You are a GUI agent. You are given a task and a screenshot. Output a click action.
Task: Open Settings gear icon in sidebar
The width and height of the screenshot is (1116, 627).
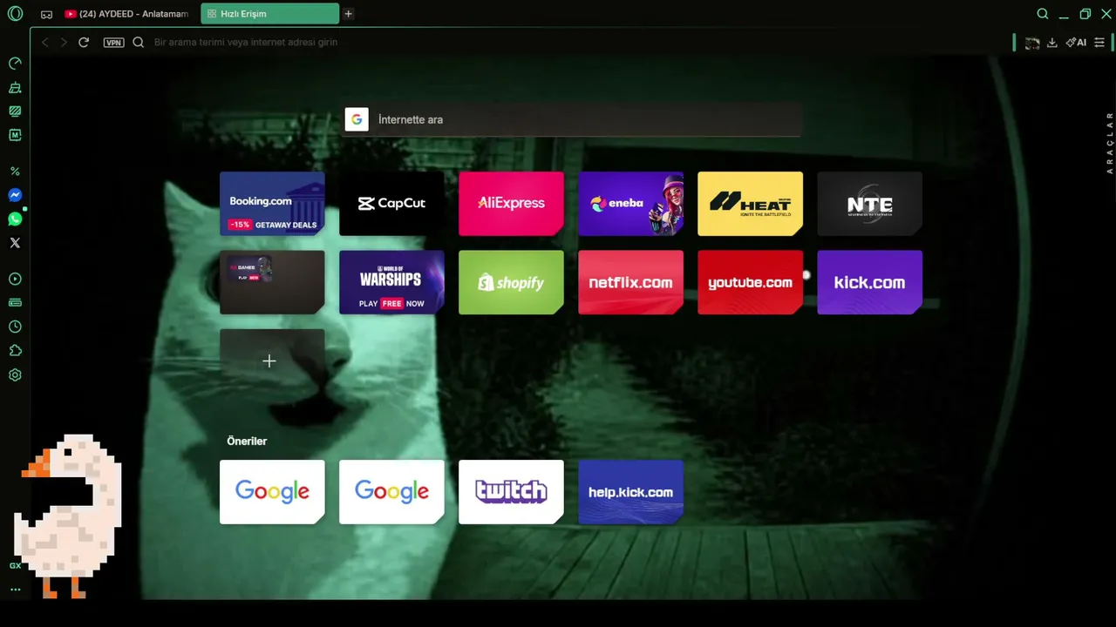(15, 375)
